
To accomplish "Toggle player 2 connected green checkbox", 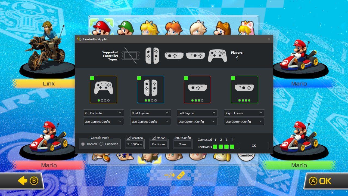I will (x=139, y=78).
